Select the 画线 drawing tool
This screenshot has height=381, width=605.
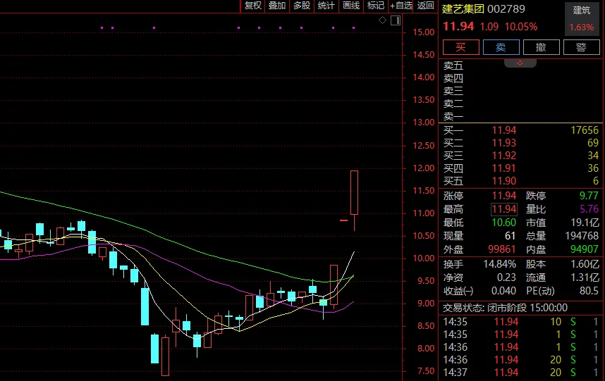[x=351, y=6]
